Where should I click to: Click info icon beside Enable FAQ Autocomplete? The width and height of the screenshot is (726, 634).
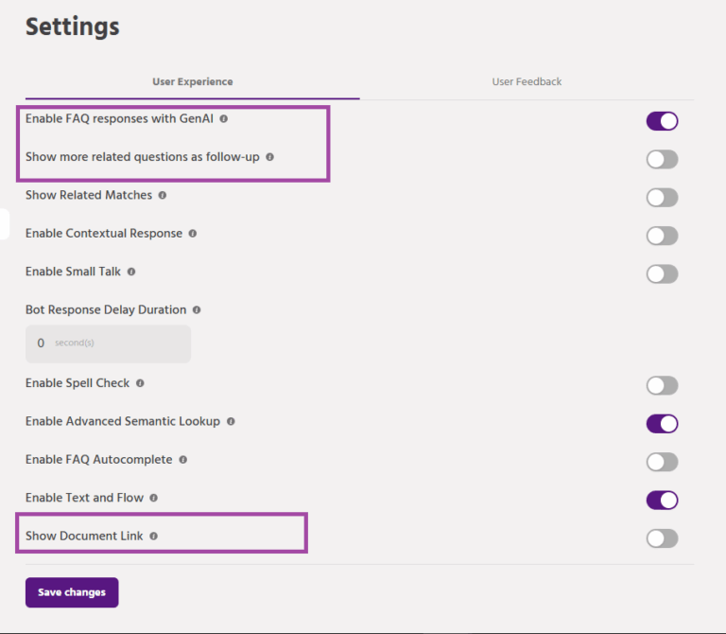(183, 460)
